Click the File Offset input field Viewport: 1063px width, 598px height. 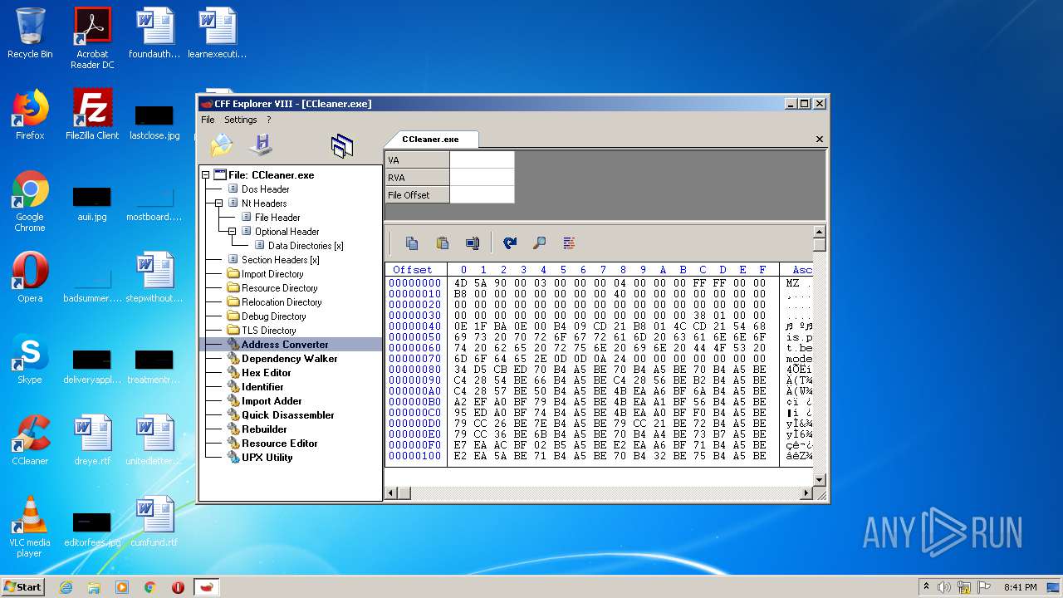point(482,195)
